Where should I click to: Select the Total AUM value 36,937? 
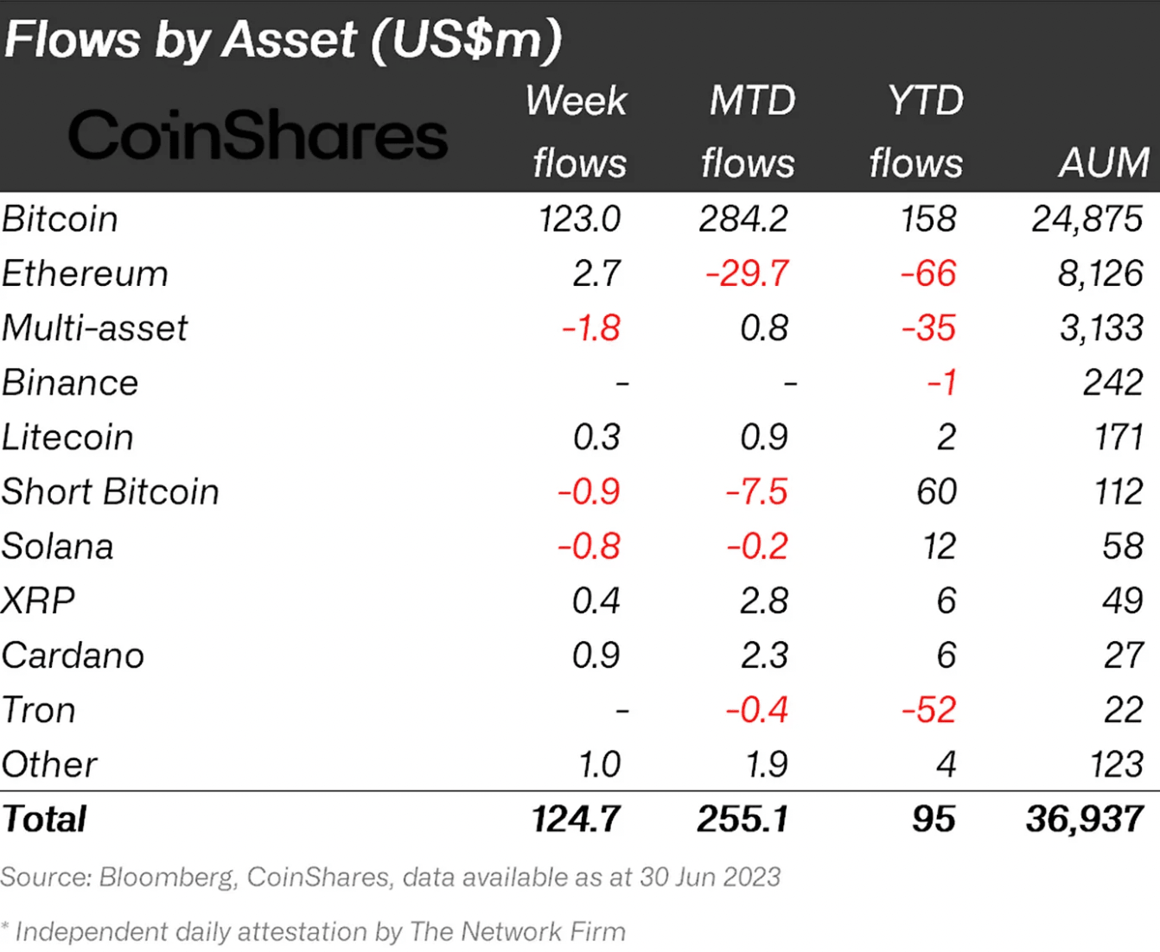pyautogui.click(x=1085, y=819)
